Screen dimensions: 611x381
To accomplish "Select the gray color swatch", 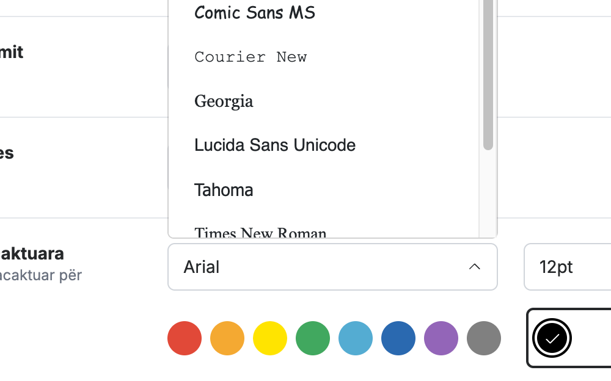I will point(483,338).
